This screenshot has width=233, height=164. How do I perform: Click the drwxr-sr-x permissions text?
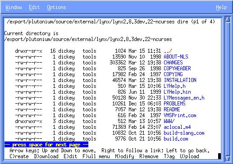coord(28,51)
